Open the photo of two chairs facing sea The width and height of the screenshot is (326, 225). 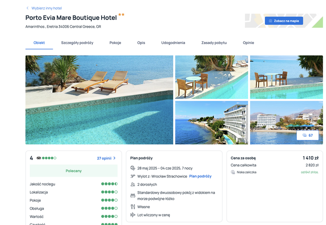pyautogui.click(x=286, y=77)
